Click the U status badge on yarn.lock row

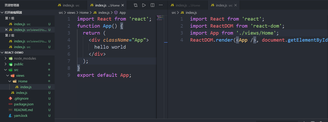(49, 116)
